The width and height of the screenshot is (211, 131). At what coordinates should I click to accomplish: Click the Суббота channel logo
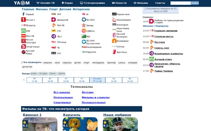click(84, 31)
